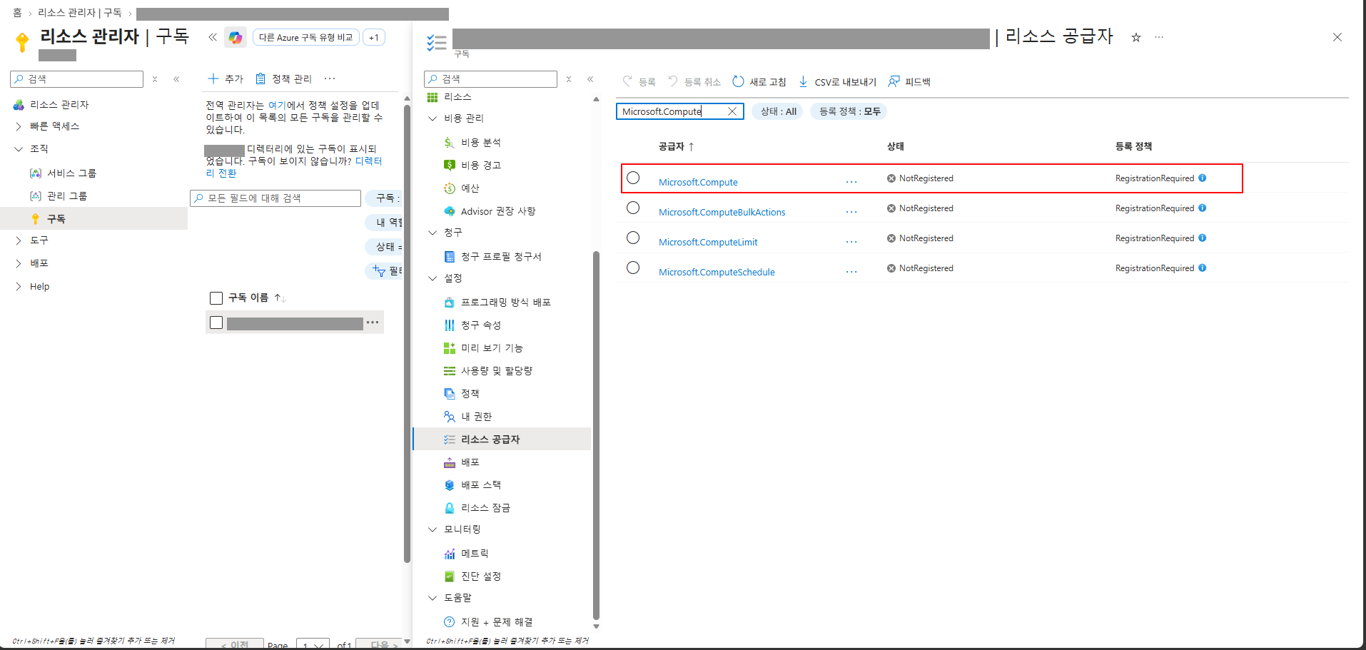Select radio button for Microsoft.ComputeLimit
Viewport: 1366px width, 650px height.
coord(633,238)
